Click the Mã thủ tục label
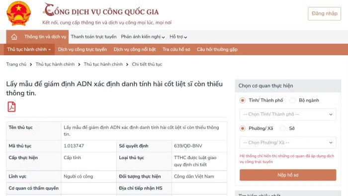The height and width of the screenshot is (196, 348). click(x=20, y=146)
